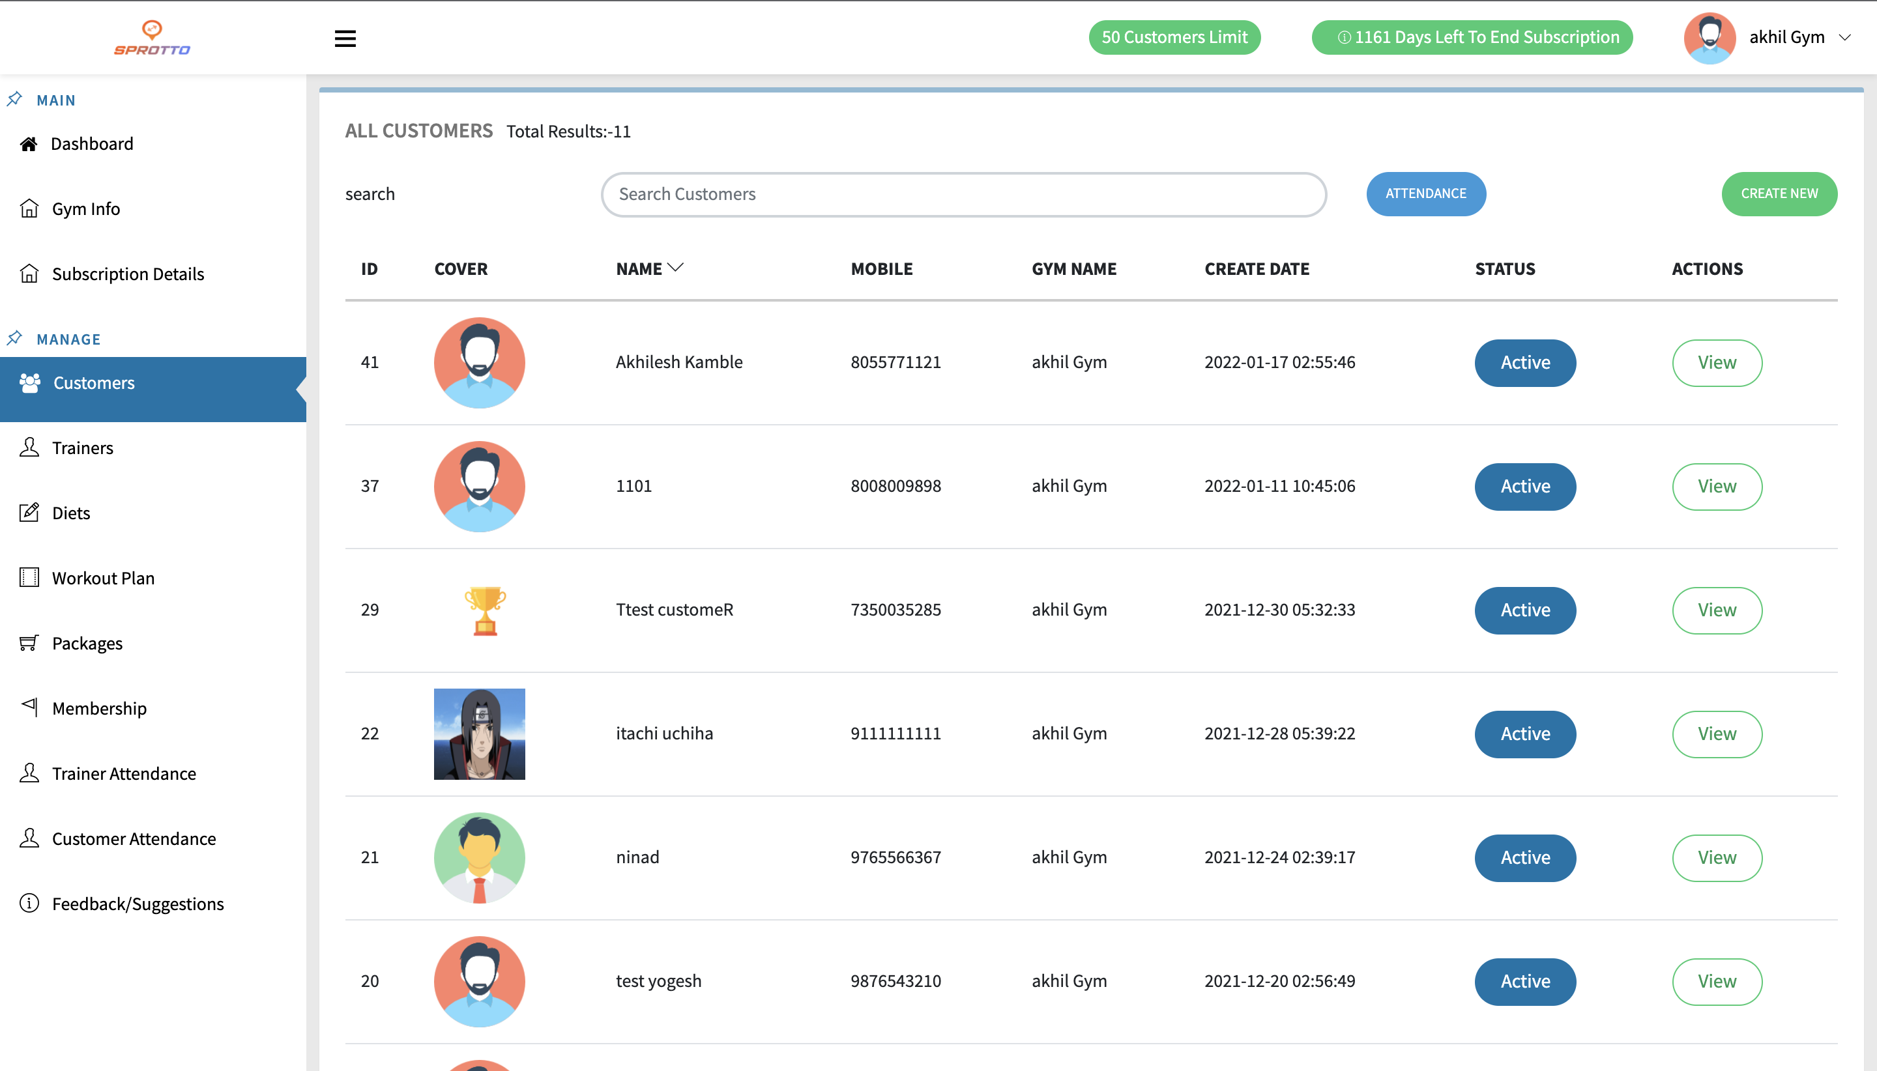Screen dimensions: 1877x1071
Task: Click the Feedback/Suggestions info icon
Action: click(29, 904)
